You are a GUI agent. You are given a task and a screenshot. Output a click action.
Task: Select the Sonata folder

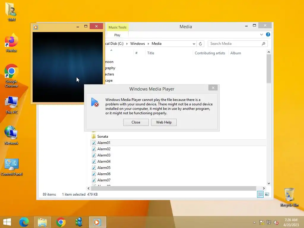(102, 137)
